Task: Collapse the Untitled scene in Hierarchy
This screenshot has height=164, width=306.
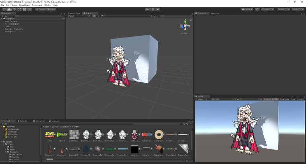Action: [2, 19]
